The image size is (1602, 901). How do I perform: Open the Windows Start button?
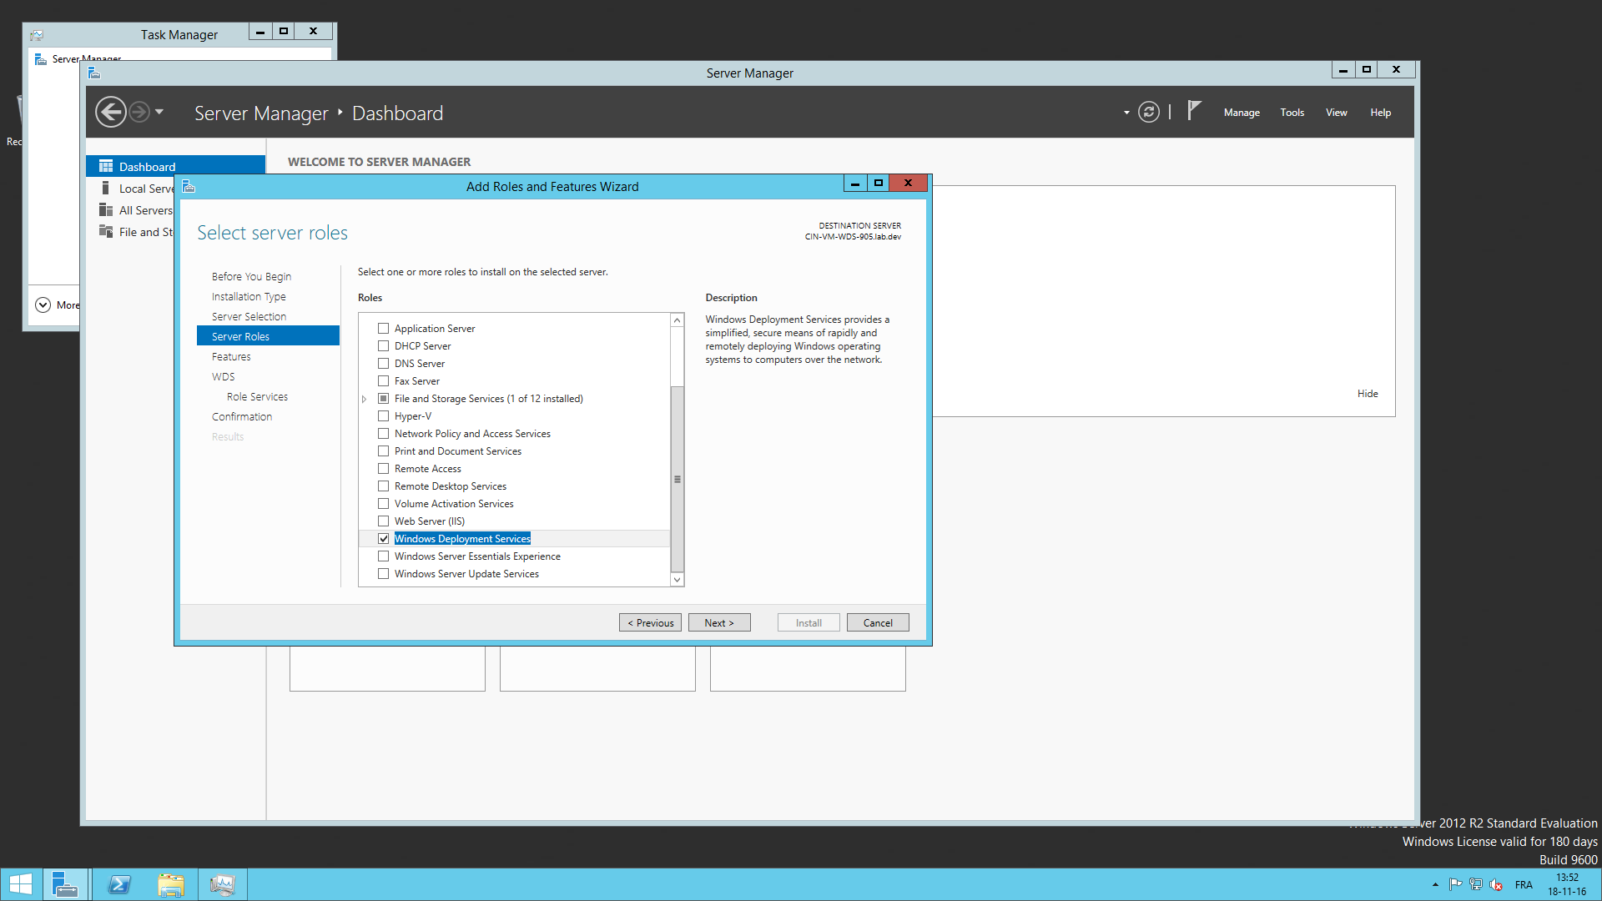click(x=21, y=884)
